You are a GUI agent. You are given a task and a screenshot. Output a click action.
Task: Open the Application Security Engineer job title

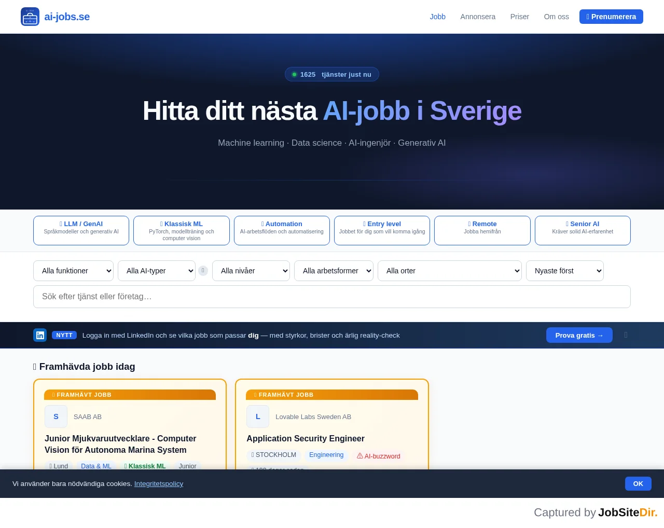[x=306, y=438]
